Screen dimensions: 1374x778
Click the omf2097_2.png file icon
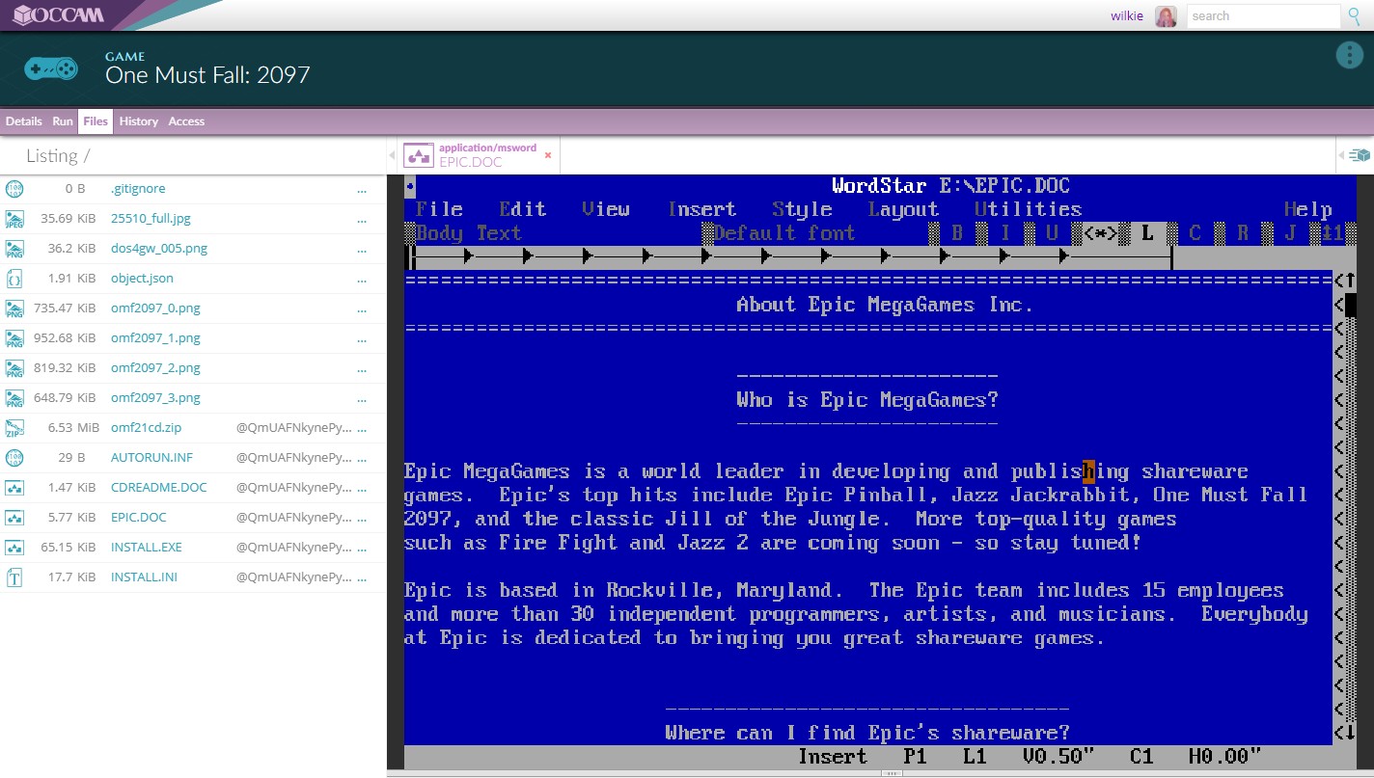[14, 368]
